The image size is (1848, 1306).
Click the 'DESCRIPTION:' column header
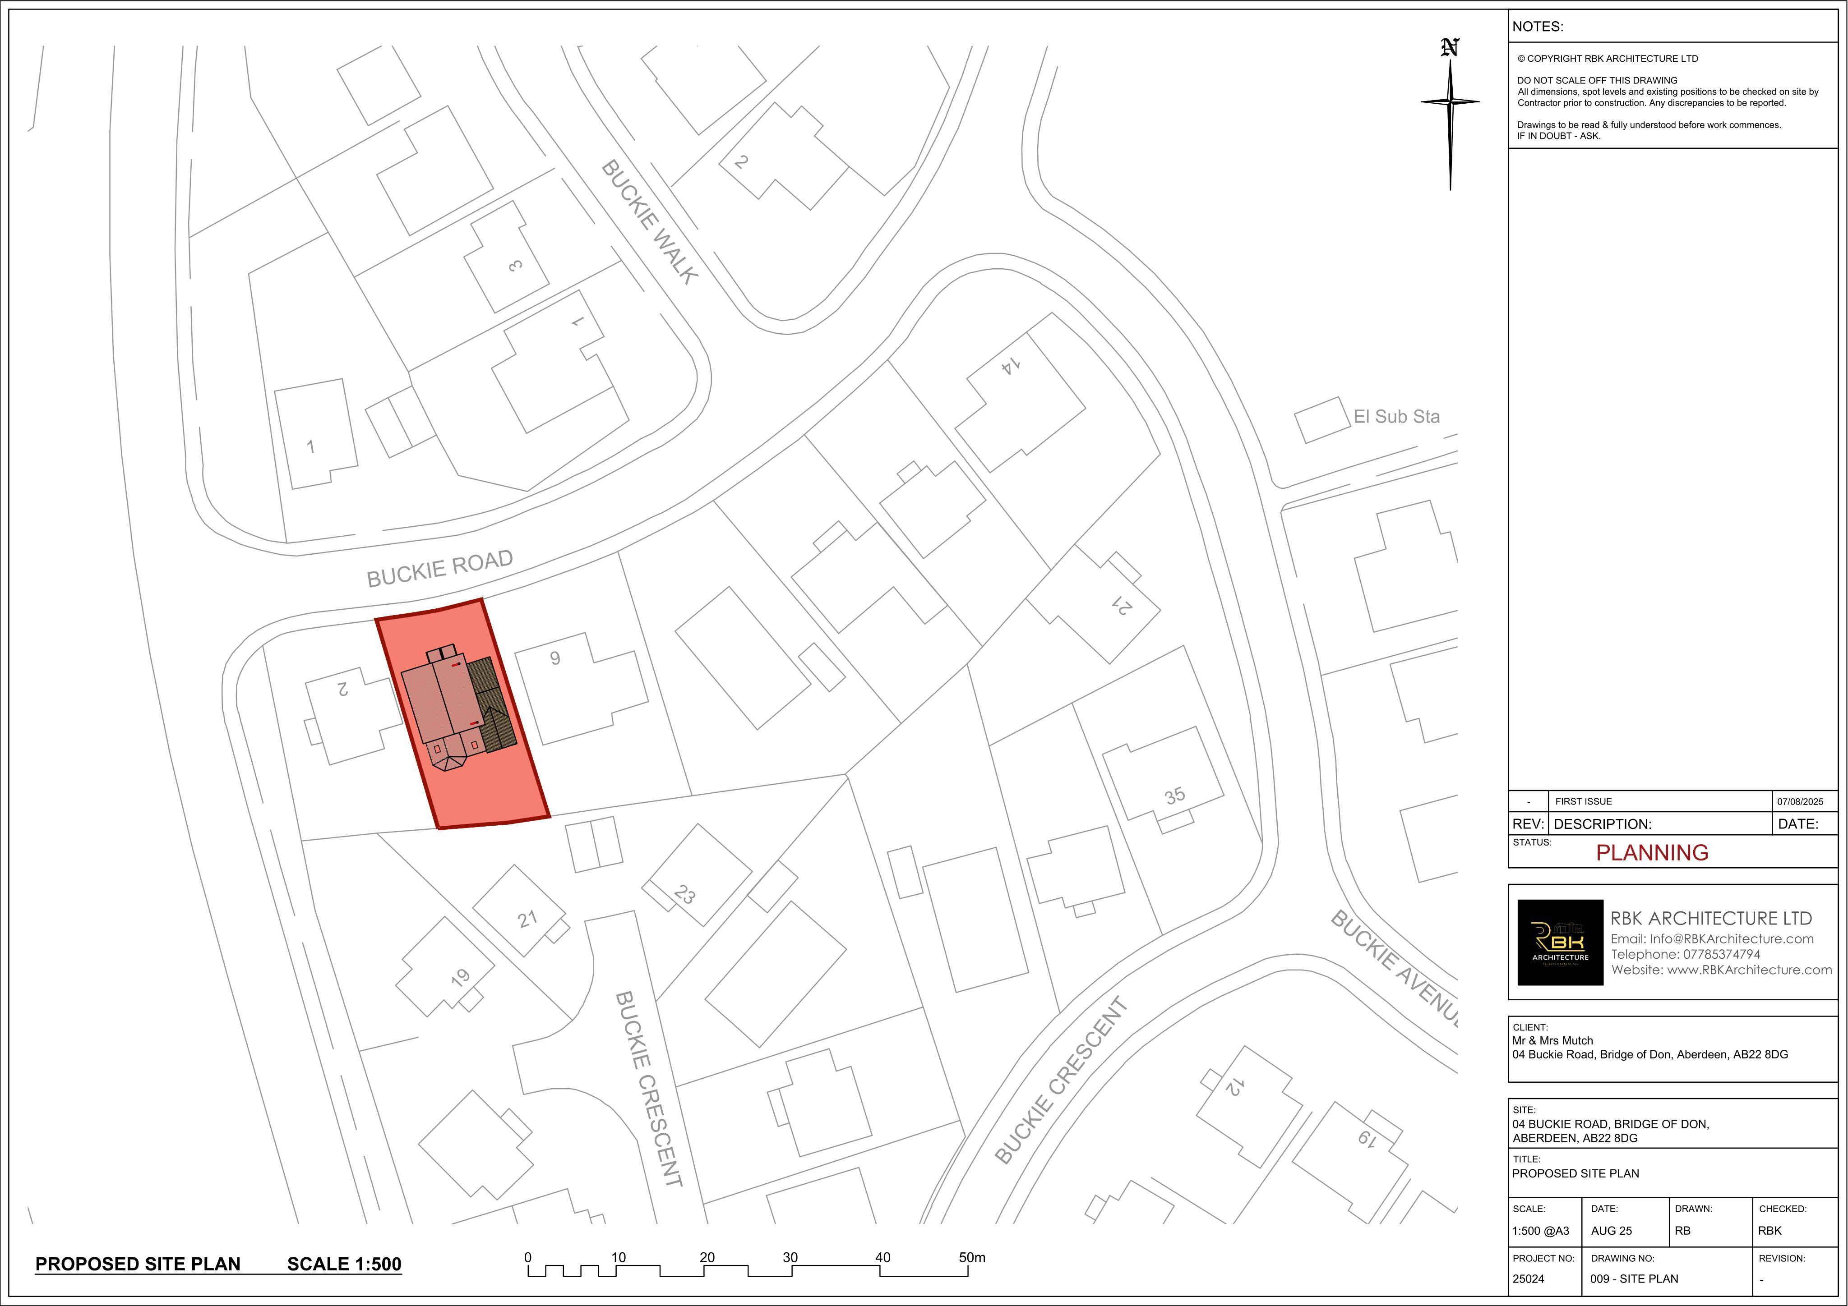tap(1602, 824)
